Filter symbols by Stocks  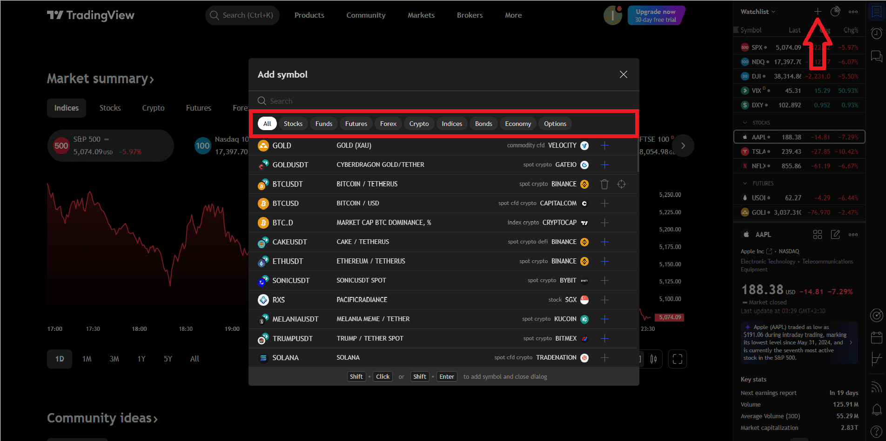293,124
